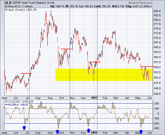Screen dimensions: 165x135
Task: Click Aug on the price chart date axis
Action: (38, 98)
